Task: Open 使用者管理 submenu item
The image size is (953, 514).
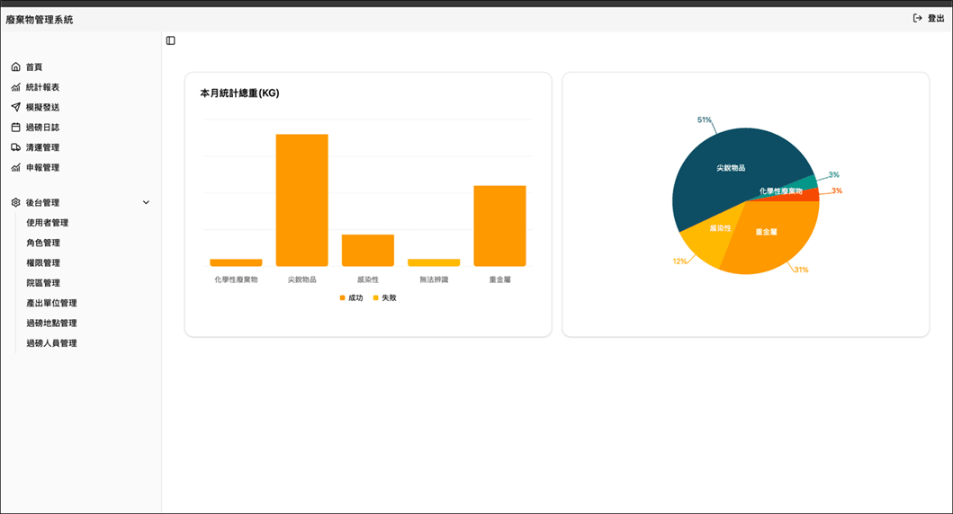Action: 48,222
